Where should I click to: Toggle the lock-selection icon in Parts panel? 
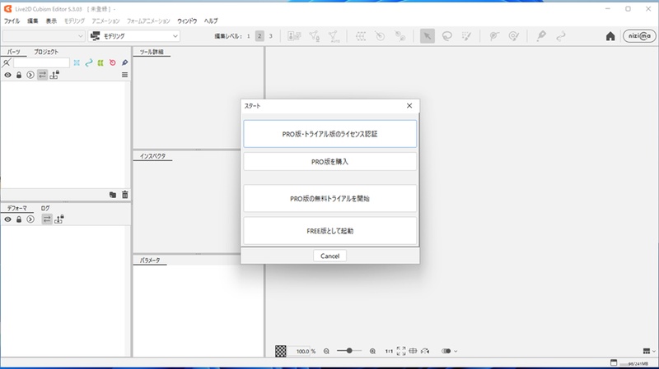pos(54,75)
